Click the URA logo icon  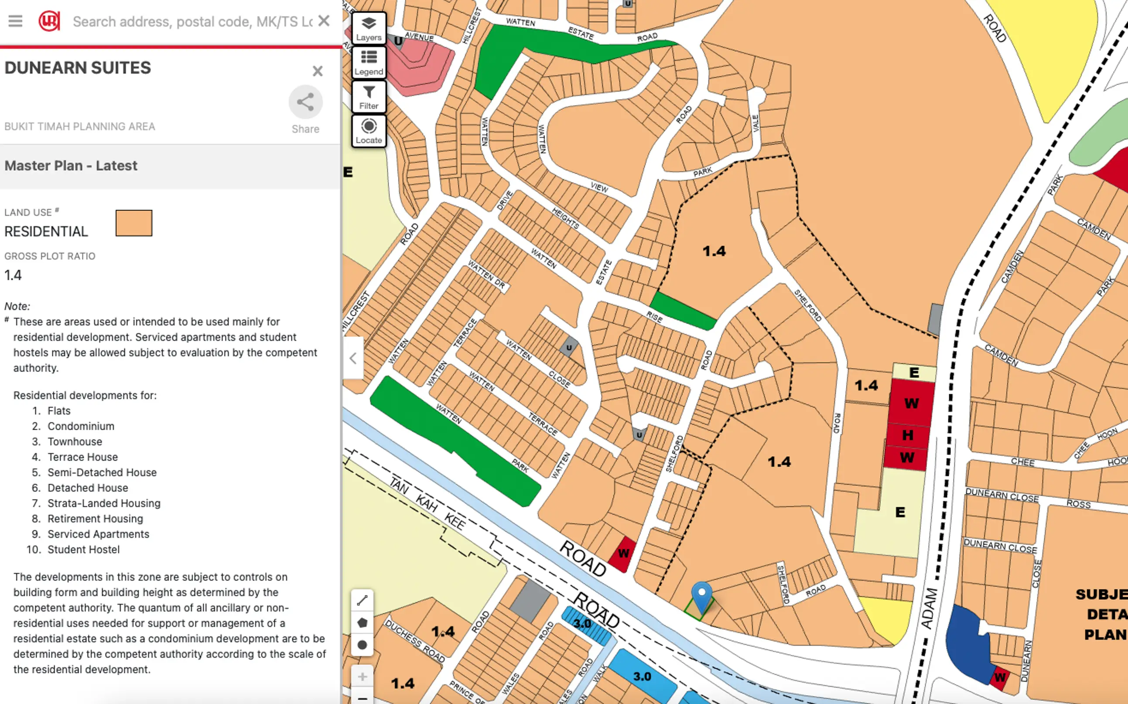click(x=49, y=21)
